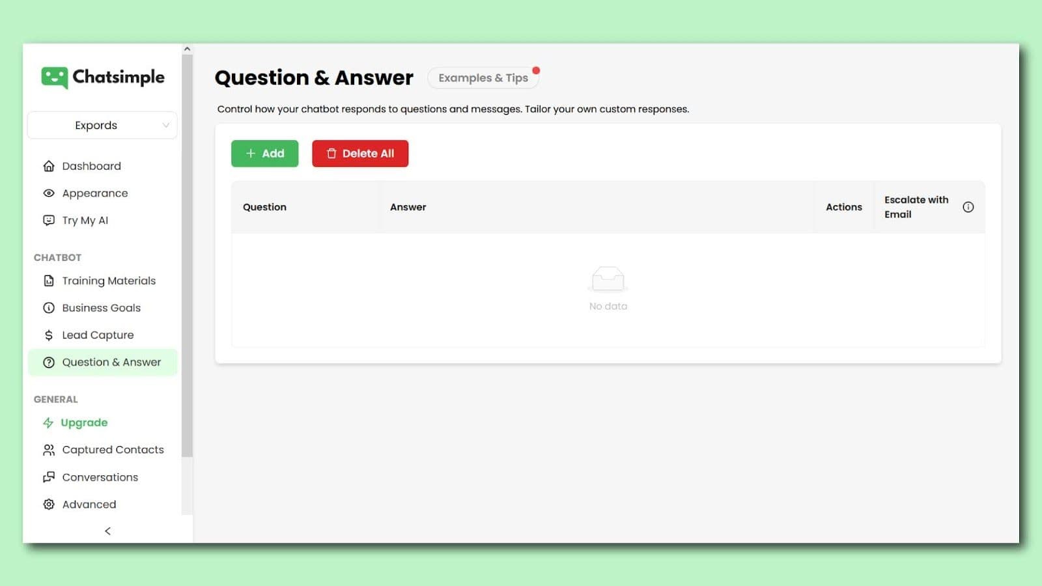Image resolution: width=1042 pixels, height=586 pixels.
Task: Select Question & Answer in the sidebar
Action: pyautogui.click(x=111, y=363)
